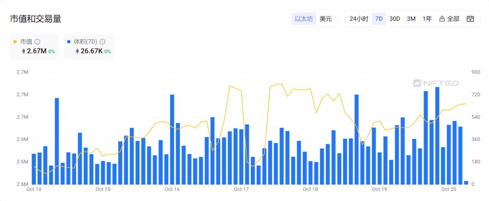
Task: Select the 30D time range
Action: point(394,19)
